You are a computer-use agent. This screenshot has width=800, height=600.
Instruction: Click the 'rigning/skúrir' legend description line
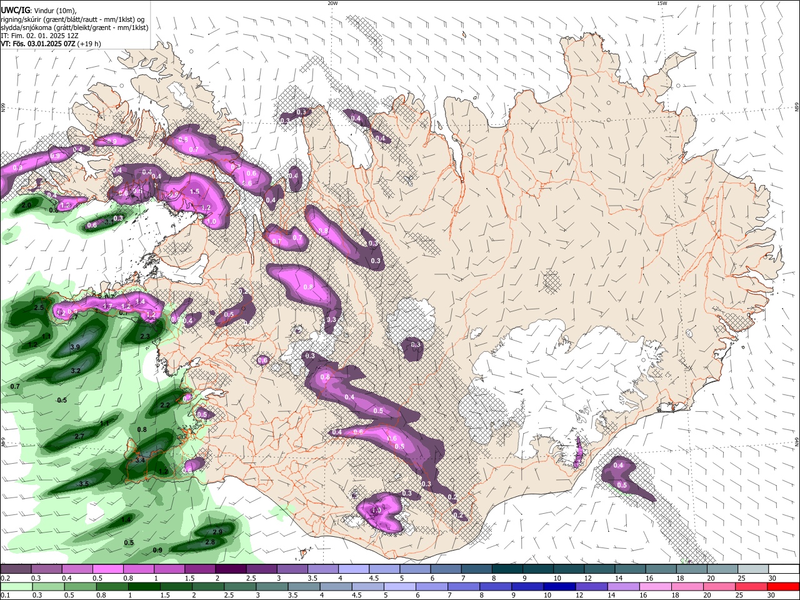coord(72,19)
